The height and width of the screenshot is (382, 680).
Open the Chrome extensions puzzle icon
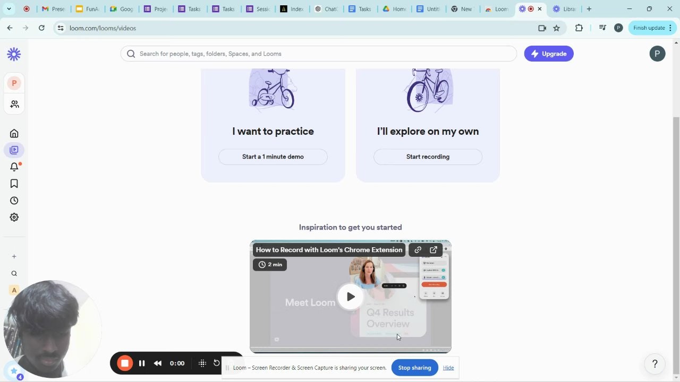coord(579,28)
